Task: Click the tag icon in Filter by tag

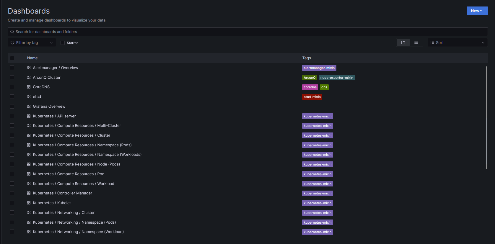Action: click(12, 42)
